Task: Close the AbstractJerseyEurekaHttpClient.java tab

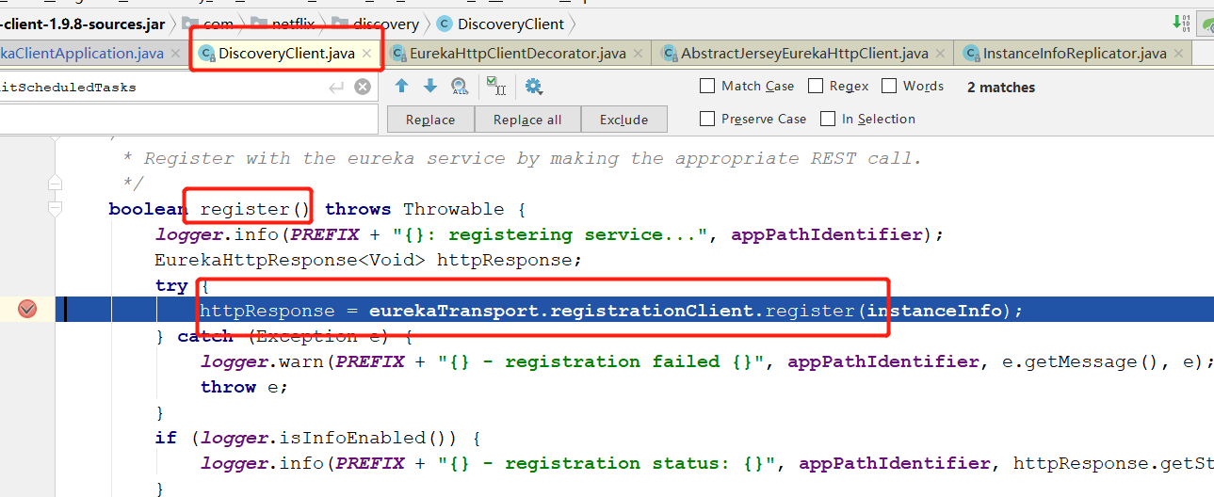Action: [x=941, y=54]
